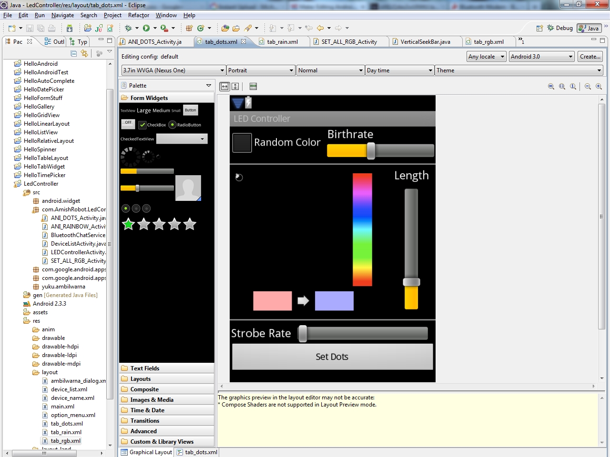Check the Random Color checkbox
This screenshot has height=457, width=610.
point(242,143)
